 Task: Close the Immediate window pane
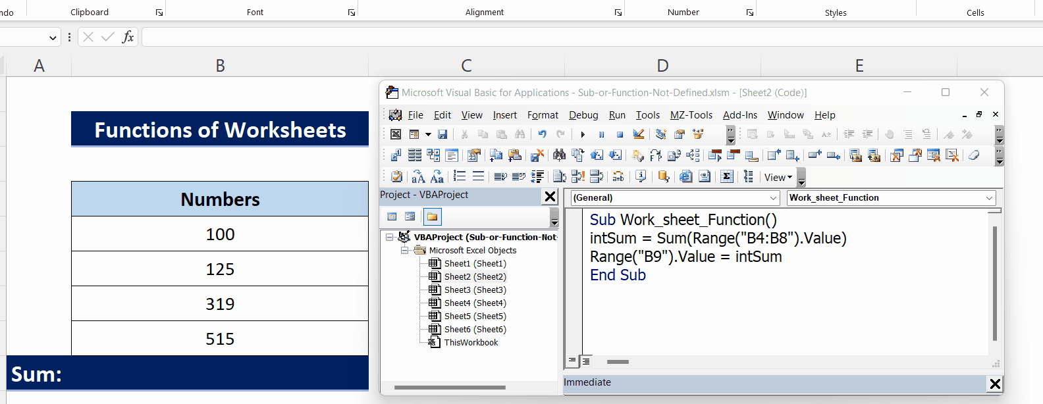coord(995,384)
